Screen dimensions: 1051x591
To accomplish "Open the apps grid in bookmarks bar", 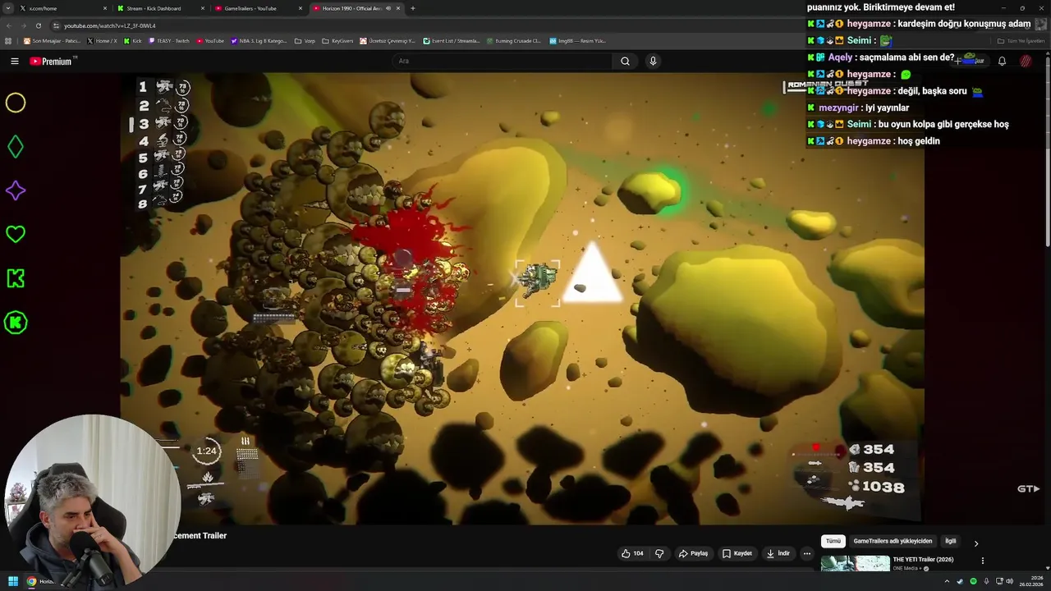I will coord(8,40).
